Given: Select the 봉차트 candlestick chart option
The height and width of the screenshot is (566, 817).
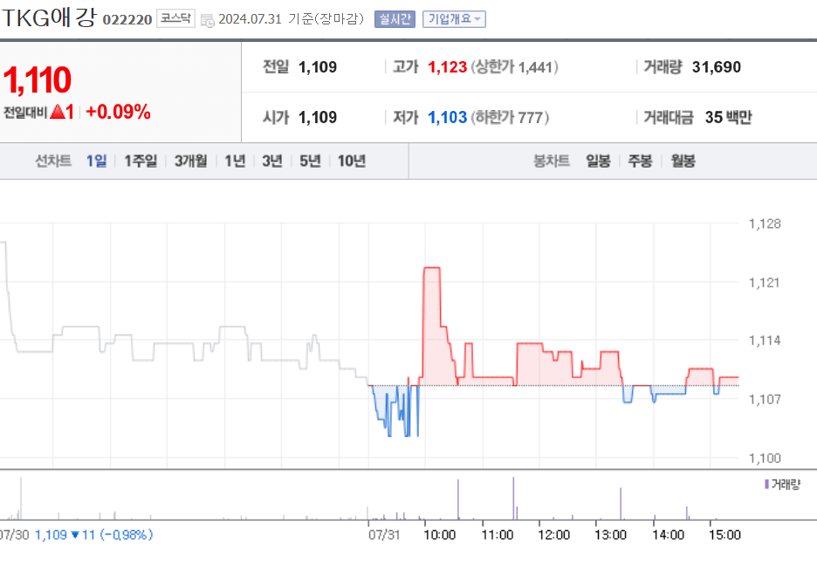Looking at the screenshot, I should click(x=550, y=161).
